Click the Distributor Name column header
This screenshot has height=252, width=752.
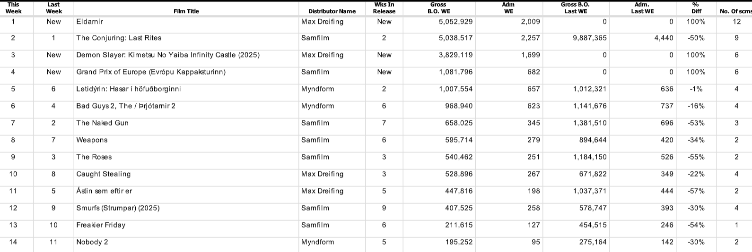click(332, 11)
